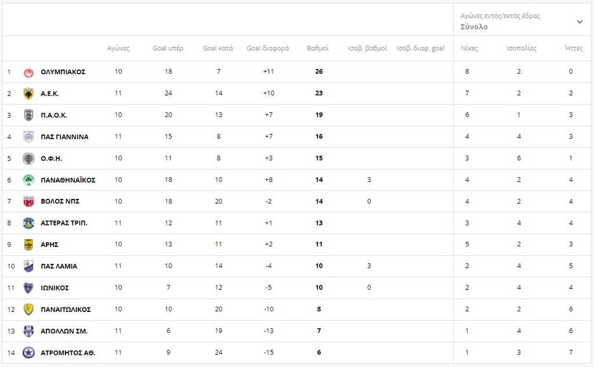Click the Νίκες column header
The height and width of the screenshot is (367, 594).
pyautogui.click(x=469, y=48)
